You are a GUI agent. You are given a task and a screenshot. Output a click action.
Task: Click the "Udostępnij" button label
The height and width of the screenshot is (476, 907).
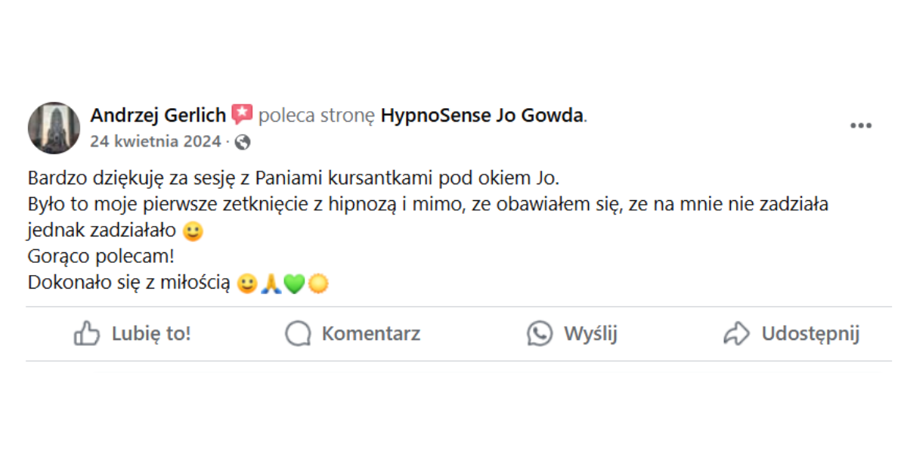810,334
